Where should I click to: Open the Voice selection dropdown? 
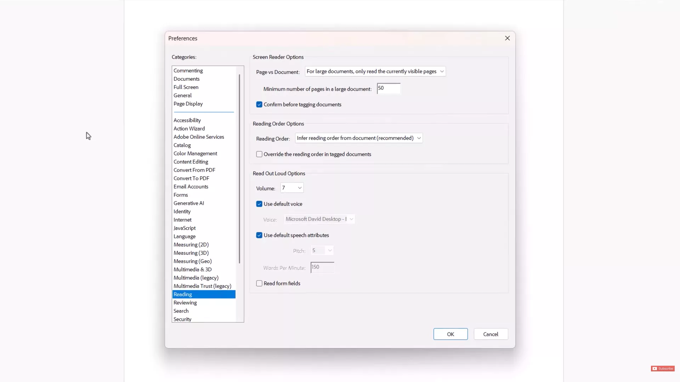(x=351, y=219)
